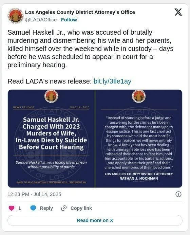Click the seal logo on the right statement image
The width and height of the screenshot is (190, 235).
(139, 96)
